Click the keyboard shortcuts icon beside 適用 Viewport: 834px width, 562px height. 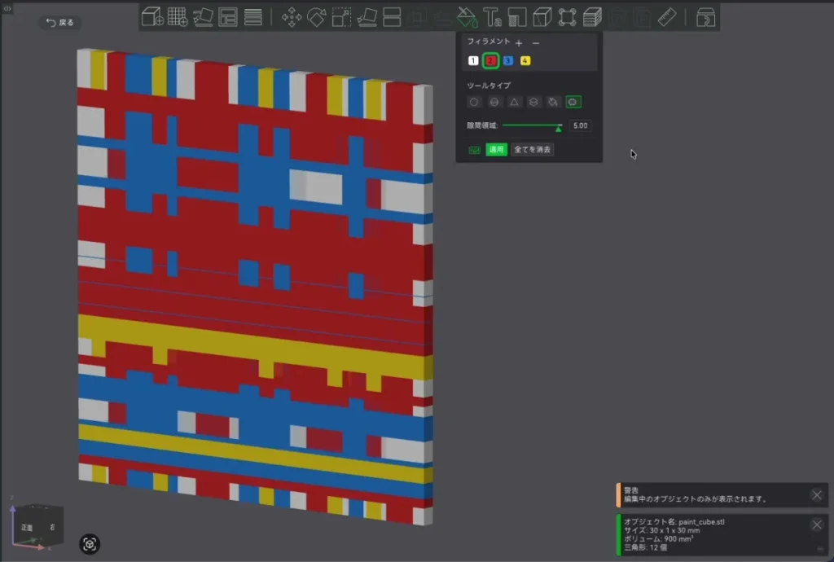pos(475,150)
